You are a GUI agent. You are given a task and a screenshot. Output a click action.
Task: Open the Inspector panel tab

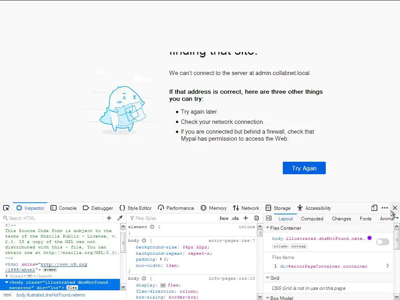pyautogui.click(x=30, y=208)
